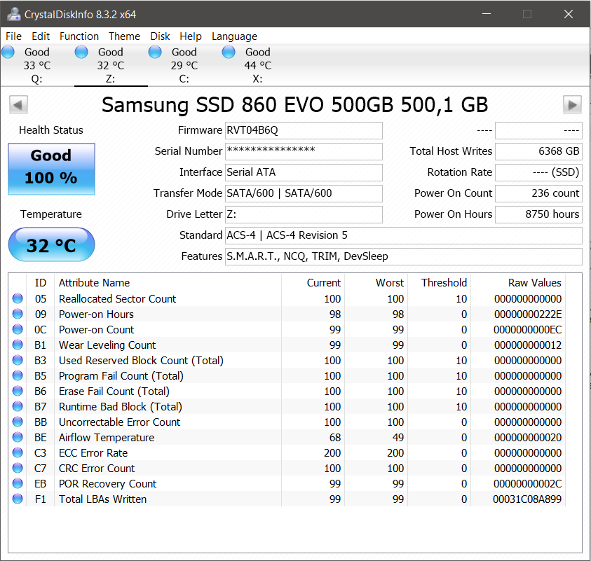Screen dimensions: 591x561
Task: Click status orb for Uncorrectable Error Count
Action: click(x=18, y=422)
